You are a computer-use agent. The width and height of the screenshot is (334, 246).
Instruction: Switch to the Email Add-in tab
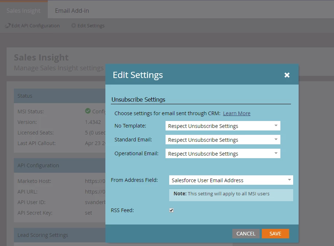[72, 11]
